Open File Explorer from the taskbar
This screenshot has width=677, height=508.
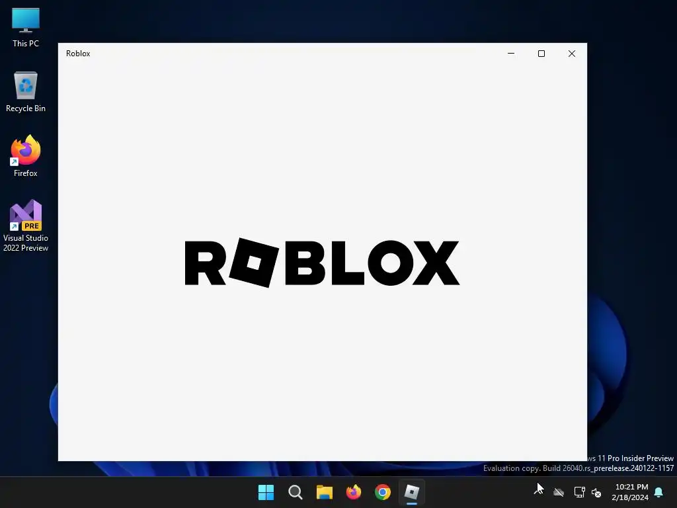click(x=324, y=492)
